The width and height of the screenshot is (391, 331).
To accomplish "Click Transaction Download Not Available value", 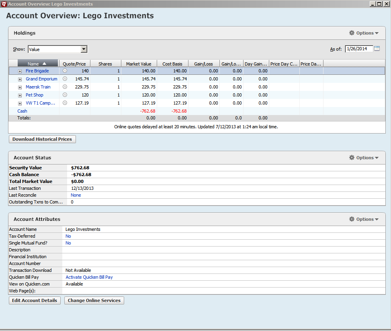I will 78,270.
